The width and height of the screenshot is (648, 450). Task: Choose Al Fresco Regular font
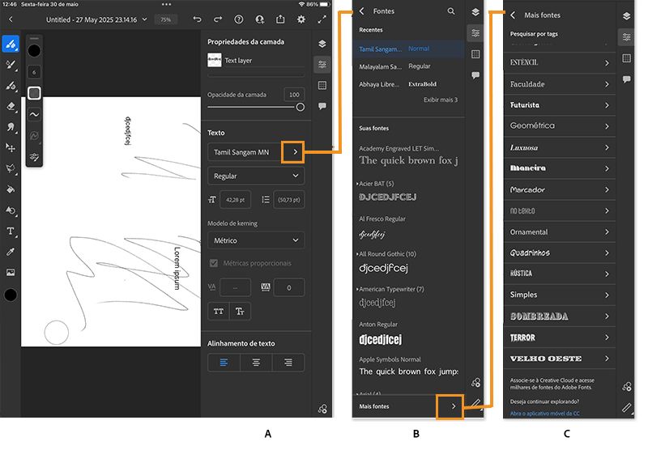pyautogui.click(x=408, y=229)
